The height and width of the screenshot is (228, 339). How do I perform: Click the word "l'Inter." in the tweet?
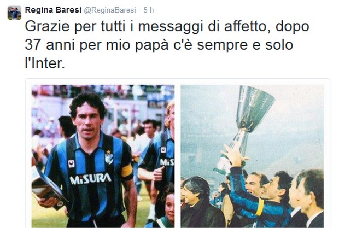45,63
